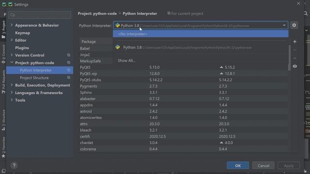Select the PyQt5-stubs package row

184,80
